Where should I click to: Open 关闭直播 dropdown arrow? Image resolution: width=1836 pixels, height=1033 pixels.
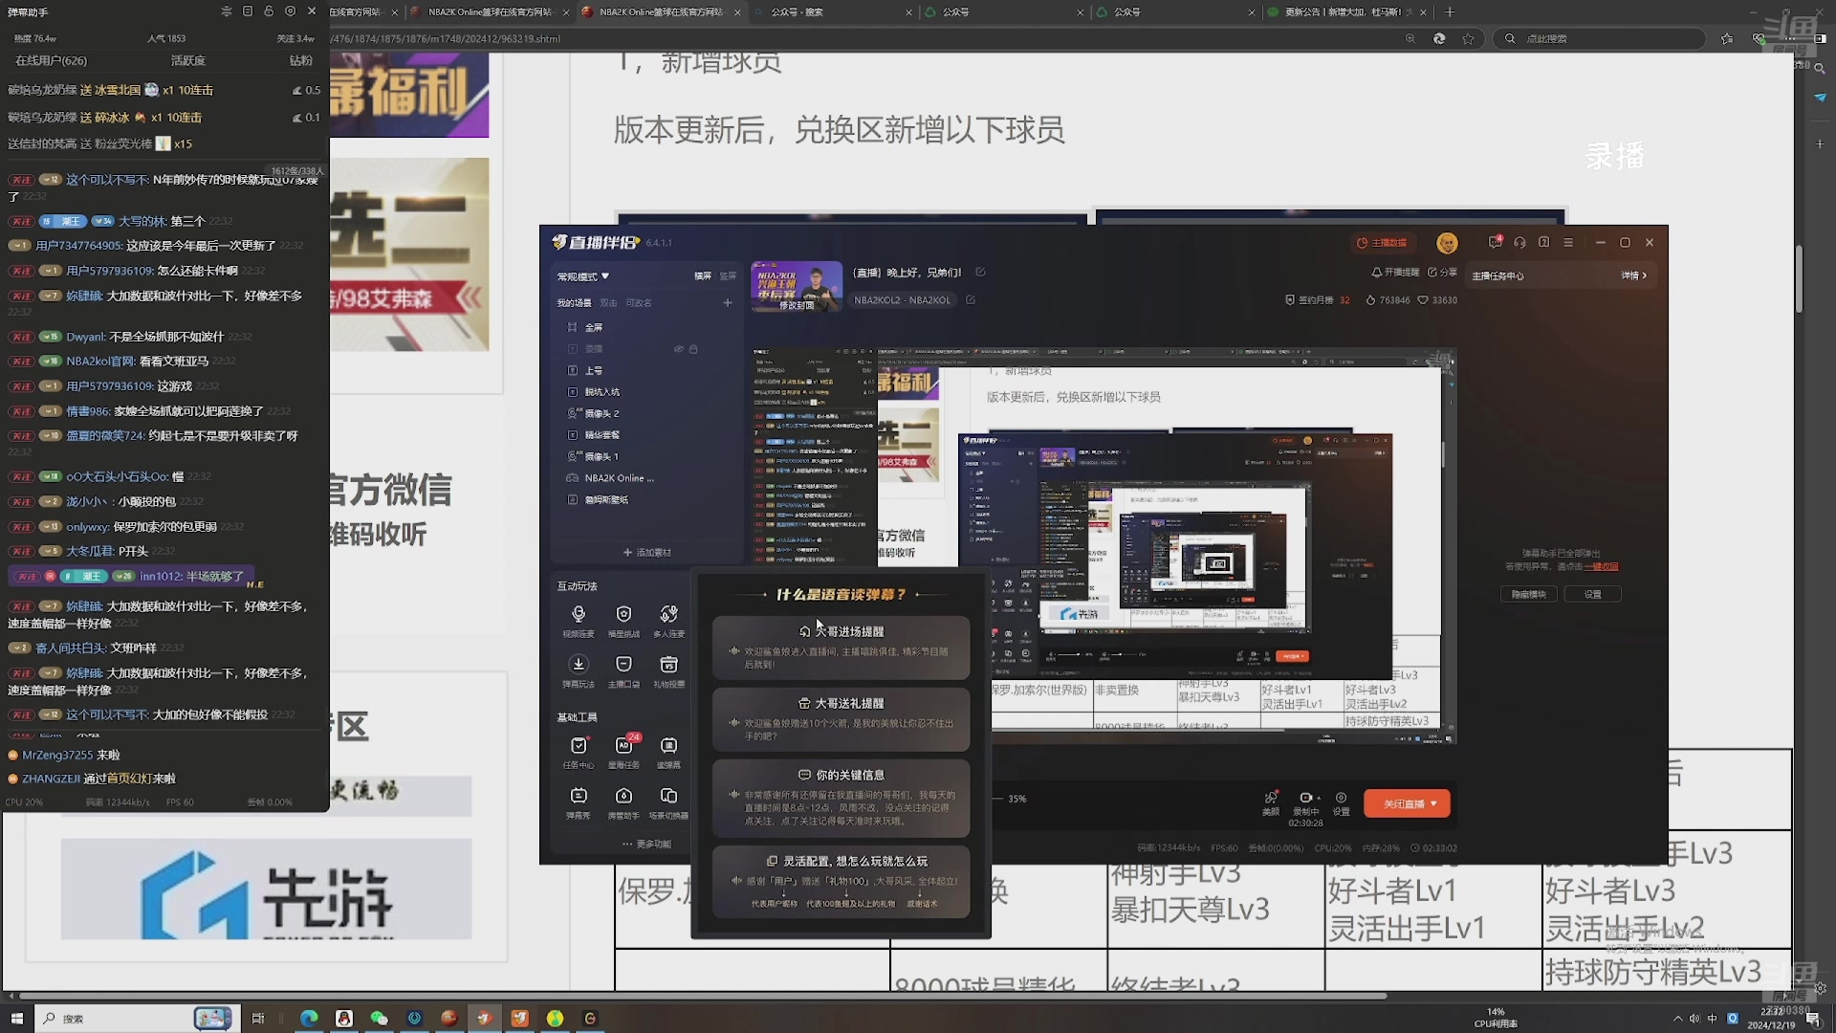click(x=1433, y=803)
